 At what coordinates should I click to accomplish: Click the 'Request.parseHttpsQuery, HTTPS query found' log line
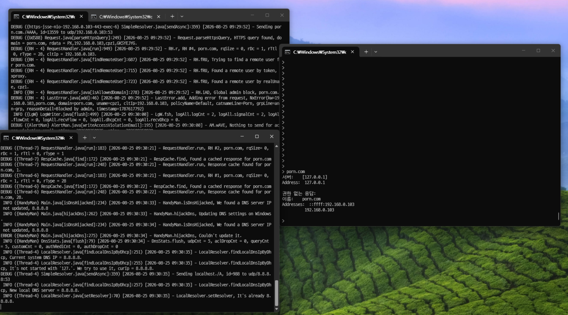(146, 40)
